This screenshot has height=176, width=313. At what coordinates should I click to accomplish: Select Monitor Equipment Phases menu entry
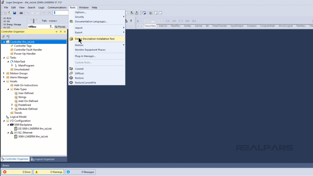pyautogui.click(x=97, y=50)
